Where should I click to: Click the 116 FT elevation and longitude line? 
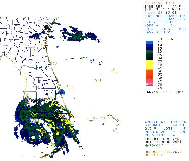[166, 19]
